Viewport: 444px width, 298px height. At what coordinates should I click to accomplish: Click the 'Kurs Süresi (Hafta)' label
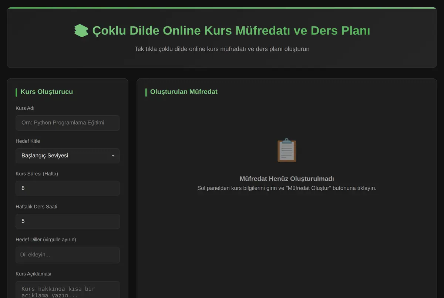pyautogui.click(x=37, y=174)
